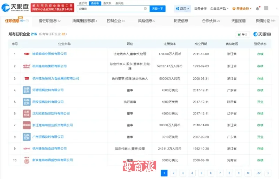The image size is (279, 179).
Task: Open the user avatar icon
Action: 266,8
